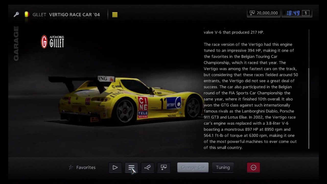Click the Automobiles Gillet logo

52,42
